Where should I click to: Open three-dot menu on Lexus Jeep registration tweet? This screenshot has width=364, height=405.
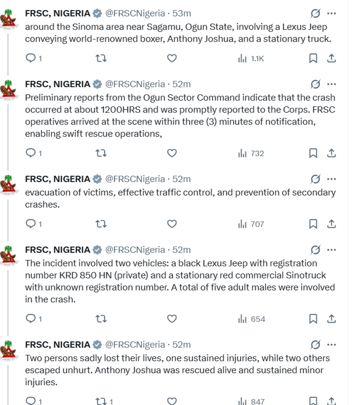pyautogui.click(x=332, y=250)
